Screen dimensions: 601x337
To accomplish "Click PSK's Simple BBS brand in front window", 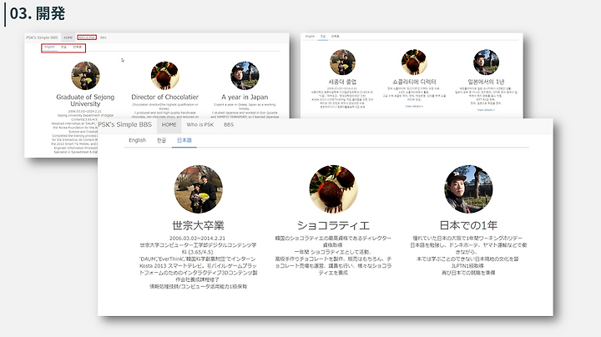I will pos(125,124).
